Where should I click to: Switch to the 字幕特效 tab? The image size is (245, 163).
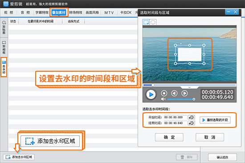(x=42, y=12)
